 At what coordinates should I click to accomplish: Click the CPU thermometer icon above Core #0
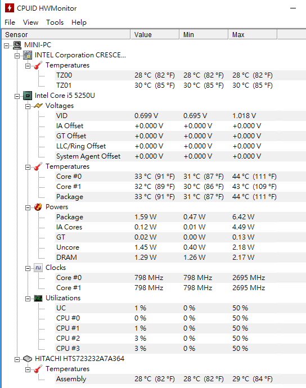click(x=38, y=166)
